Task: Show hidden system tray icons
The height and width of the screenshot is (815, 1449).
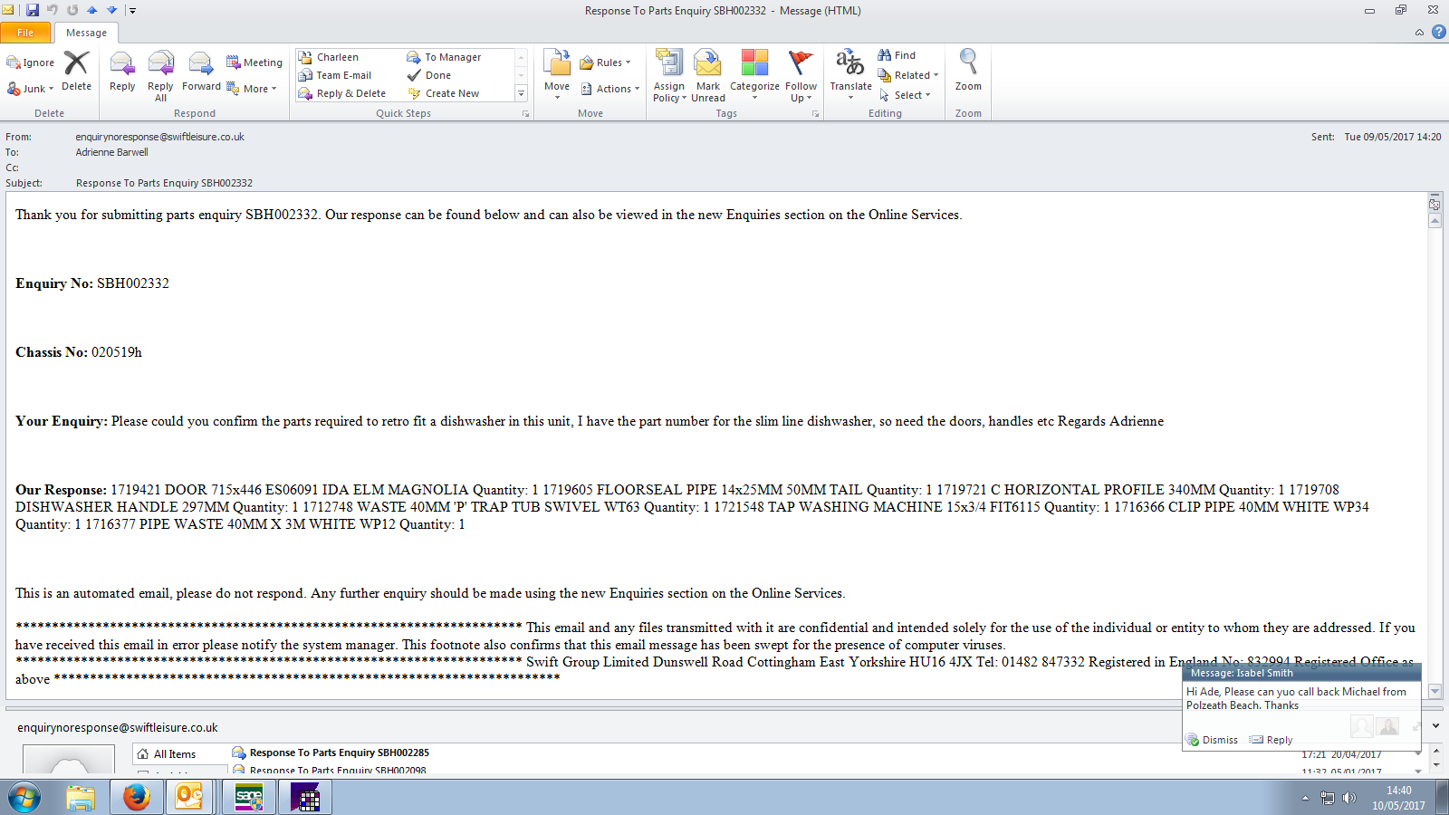Action: [x=1305, y=798]
